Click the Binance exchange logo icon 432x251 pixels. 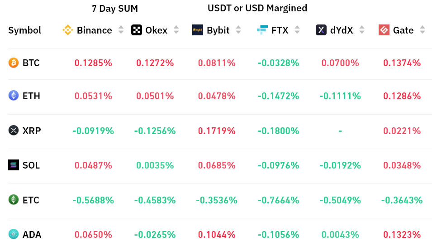tap(68, 30)
